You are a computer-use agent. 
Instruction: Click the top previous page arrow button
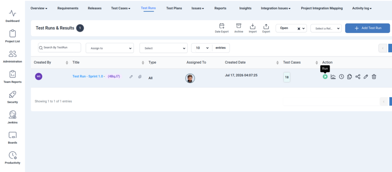[383, 48]
